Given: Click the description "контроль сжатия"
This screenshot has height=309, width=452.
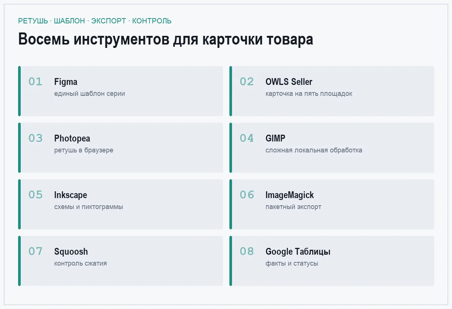Looking at the screenshot, I should point(81,263).
